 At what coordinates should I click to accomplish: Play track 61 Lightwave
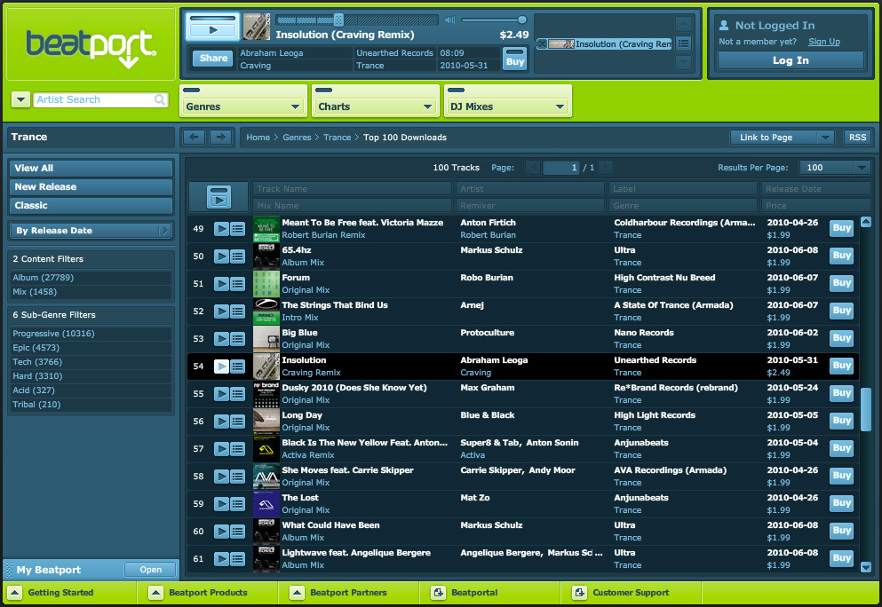click(x=222, y=559)
